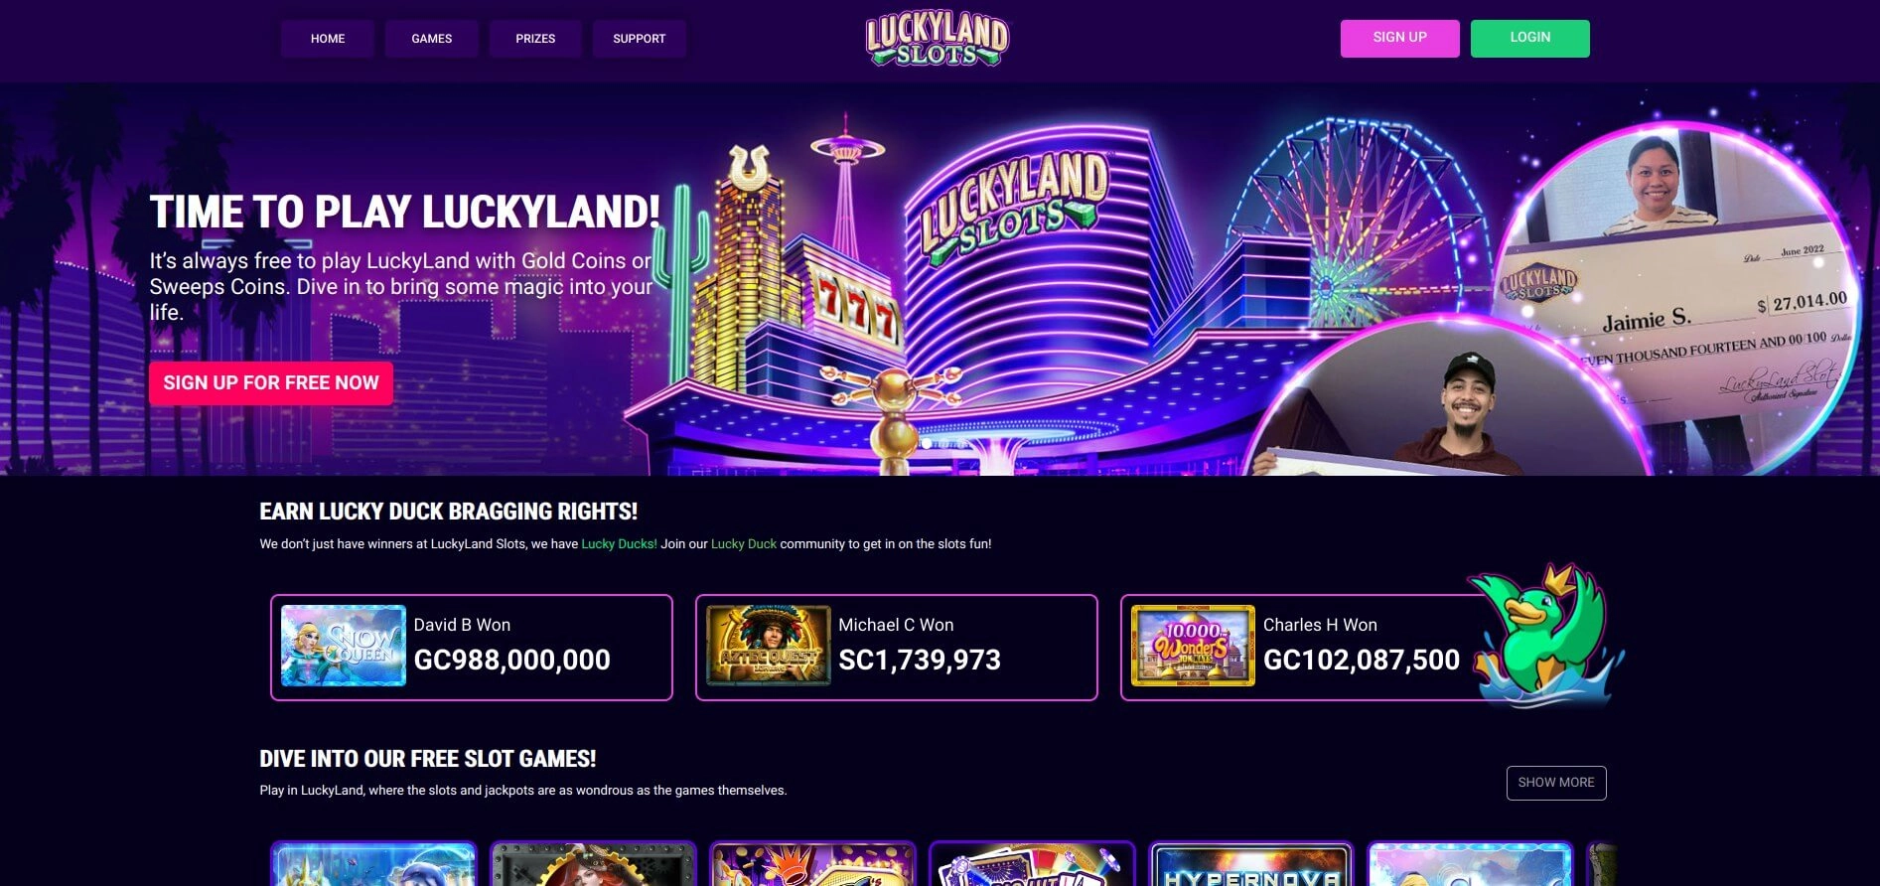Click the David B Won winner card
1880x886 pixels.
click(x=472, y=648)
